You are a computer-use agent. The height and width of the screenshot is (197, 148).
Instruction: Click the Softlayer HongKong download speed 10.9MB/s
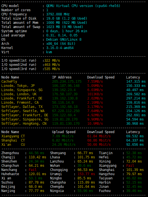[x=95, y=124]
